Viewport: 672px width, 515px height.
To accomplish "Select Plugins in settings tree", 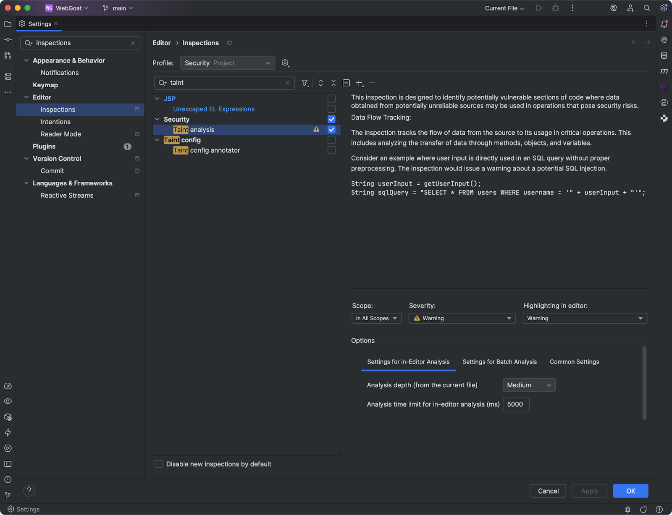I will click(x=44, y=146).
